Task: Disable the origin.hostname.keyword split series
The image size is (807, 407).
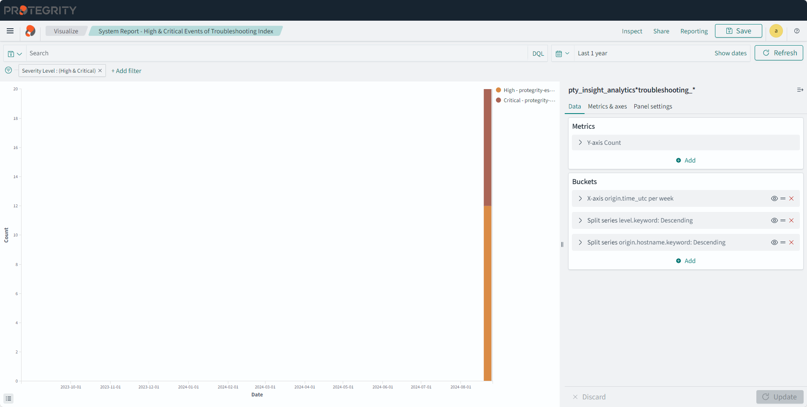Action: click(x=774, y=242)
